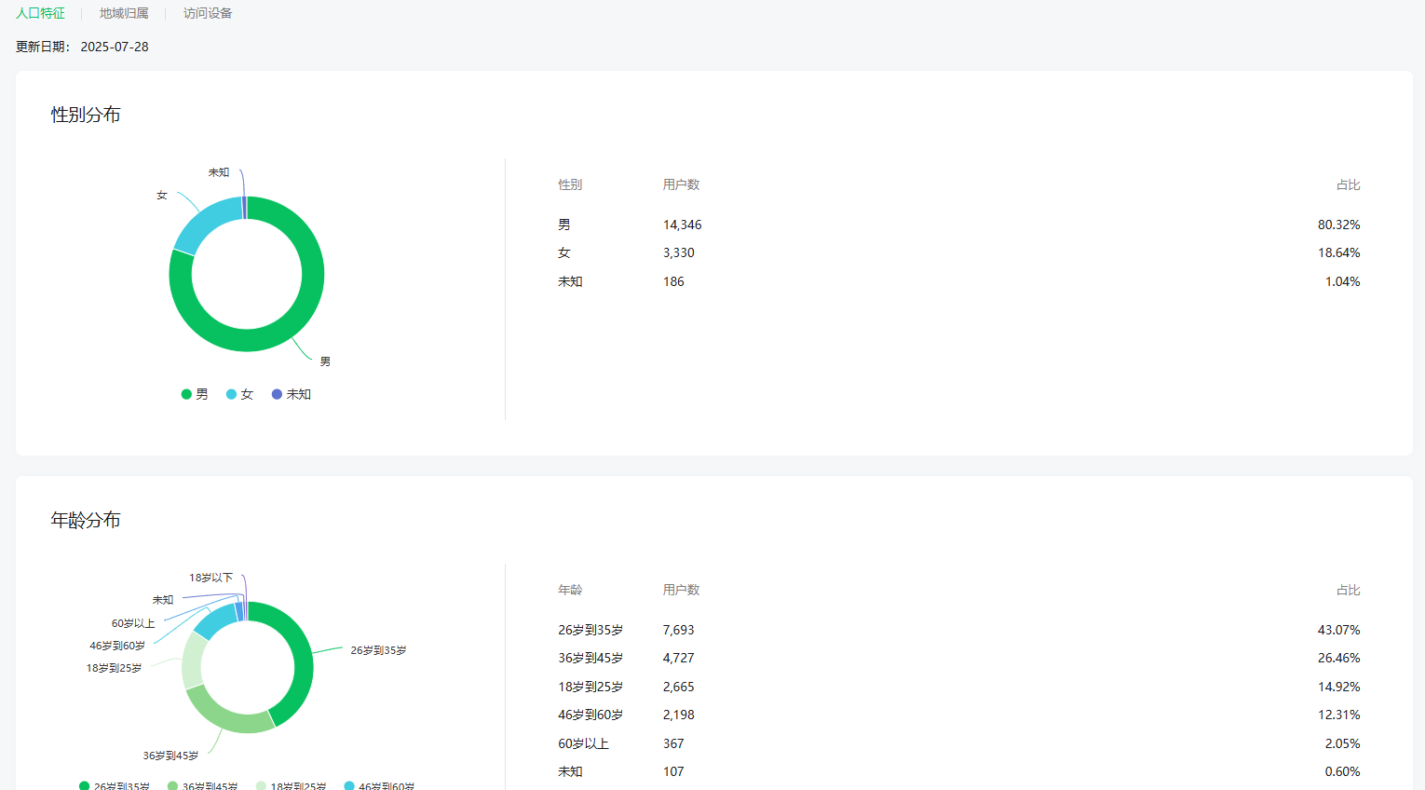1425x790 pixels.
Task: Click the 26岁到35岁 table row label
Action: (x=590, y=630)
